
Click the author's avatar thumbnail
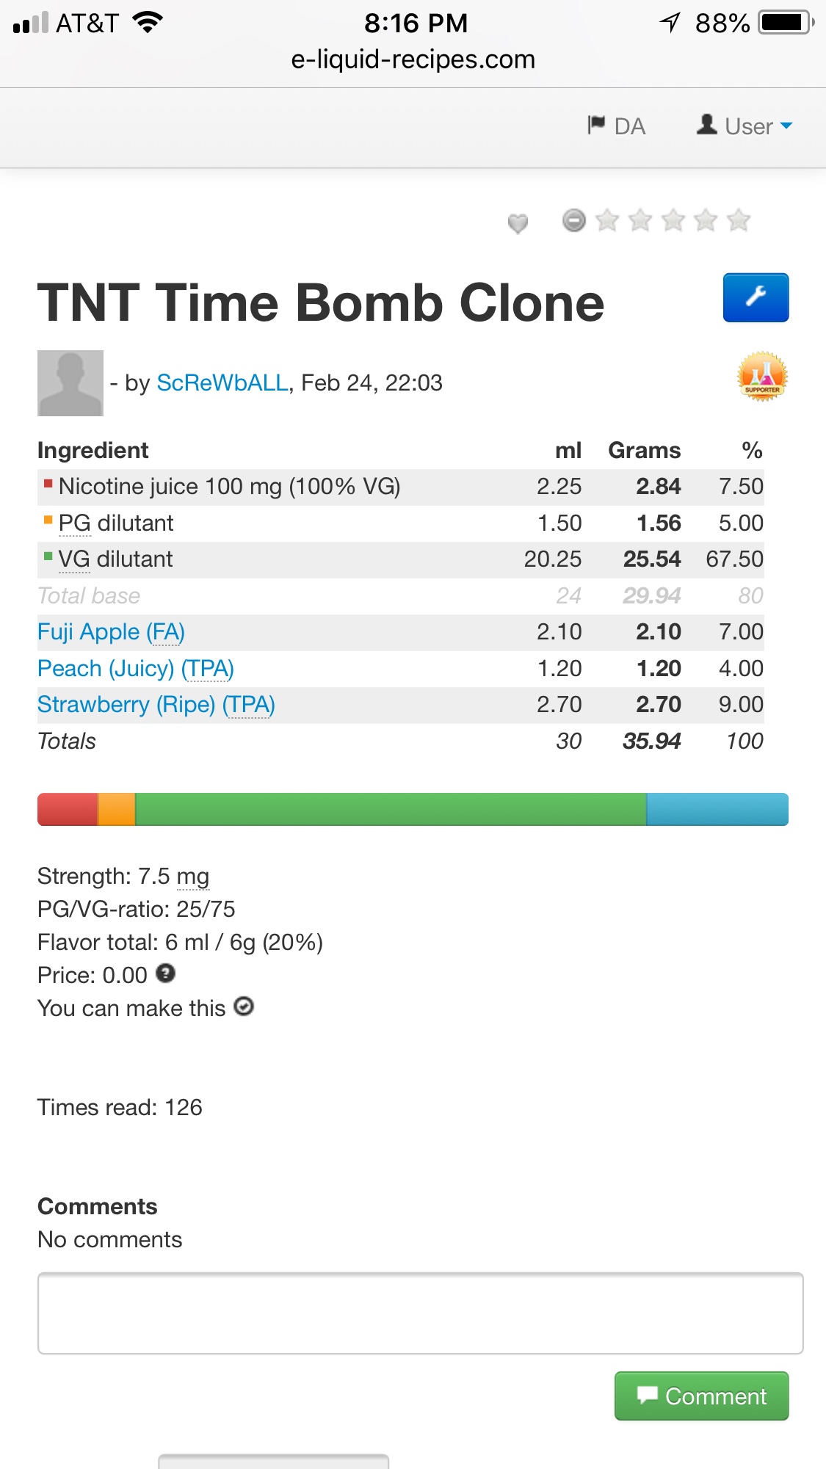(x=70, y=383)
